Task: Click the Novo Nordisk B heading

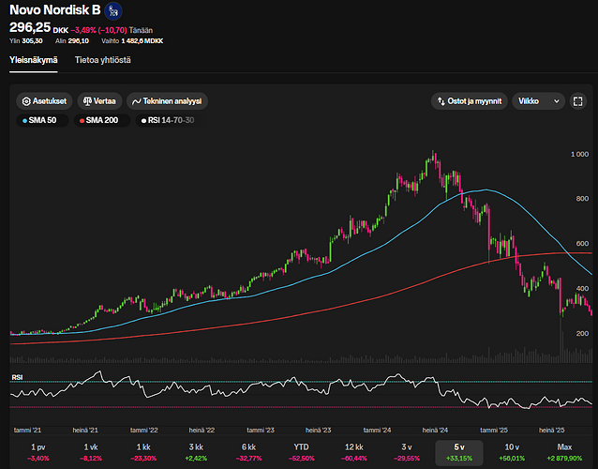Action: coord(55,10)
